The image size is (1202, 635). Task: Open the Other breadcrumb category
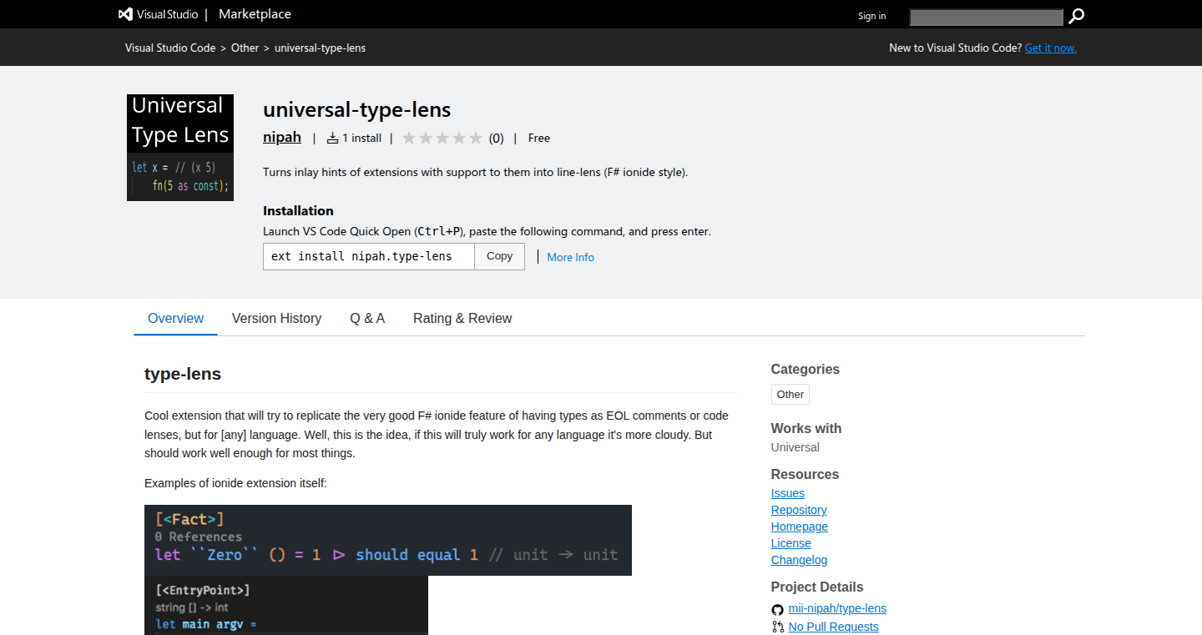(x=245, y=48)
